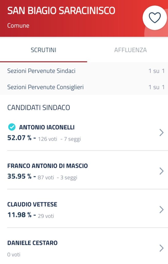Click the 11.98 % result figure
The image size is (168, 264).
coord(20,215)
